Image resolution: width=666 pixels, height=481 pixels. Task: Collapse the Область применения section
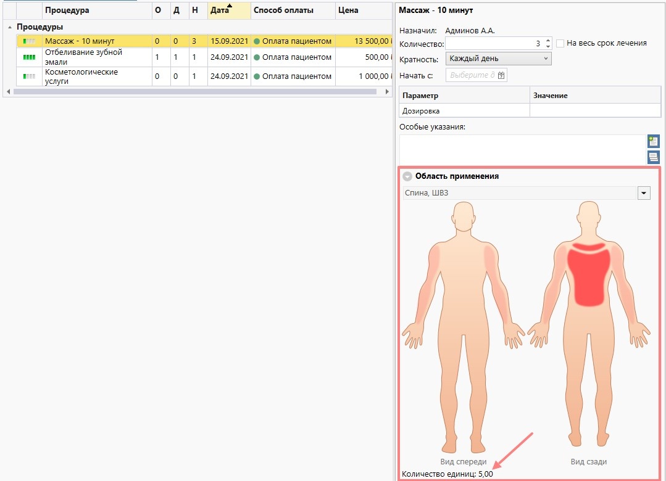point(407,176)
